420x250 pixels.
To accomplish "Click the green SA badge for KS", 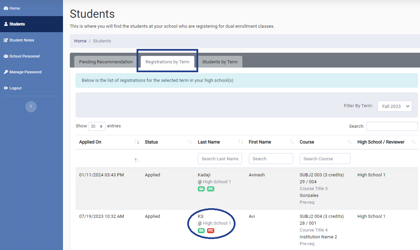I will click(x=201, y=230).
